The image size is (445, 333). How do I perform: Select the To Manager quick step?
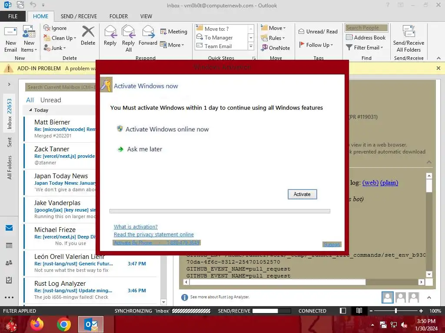221,37
